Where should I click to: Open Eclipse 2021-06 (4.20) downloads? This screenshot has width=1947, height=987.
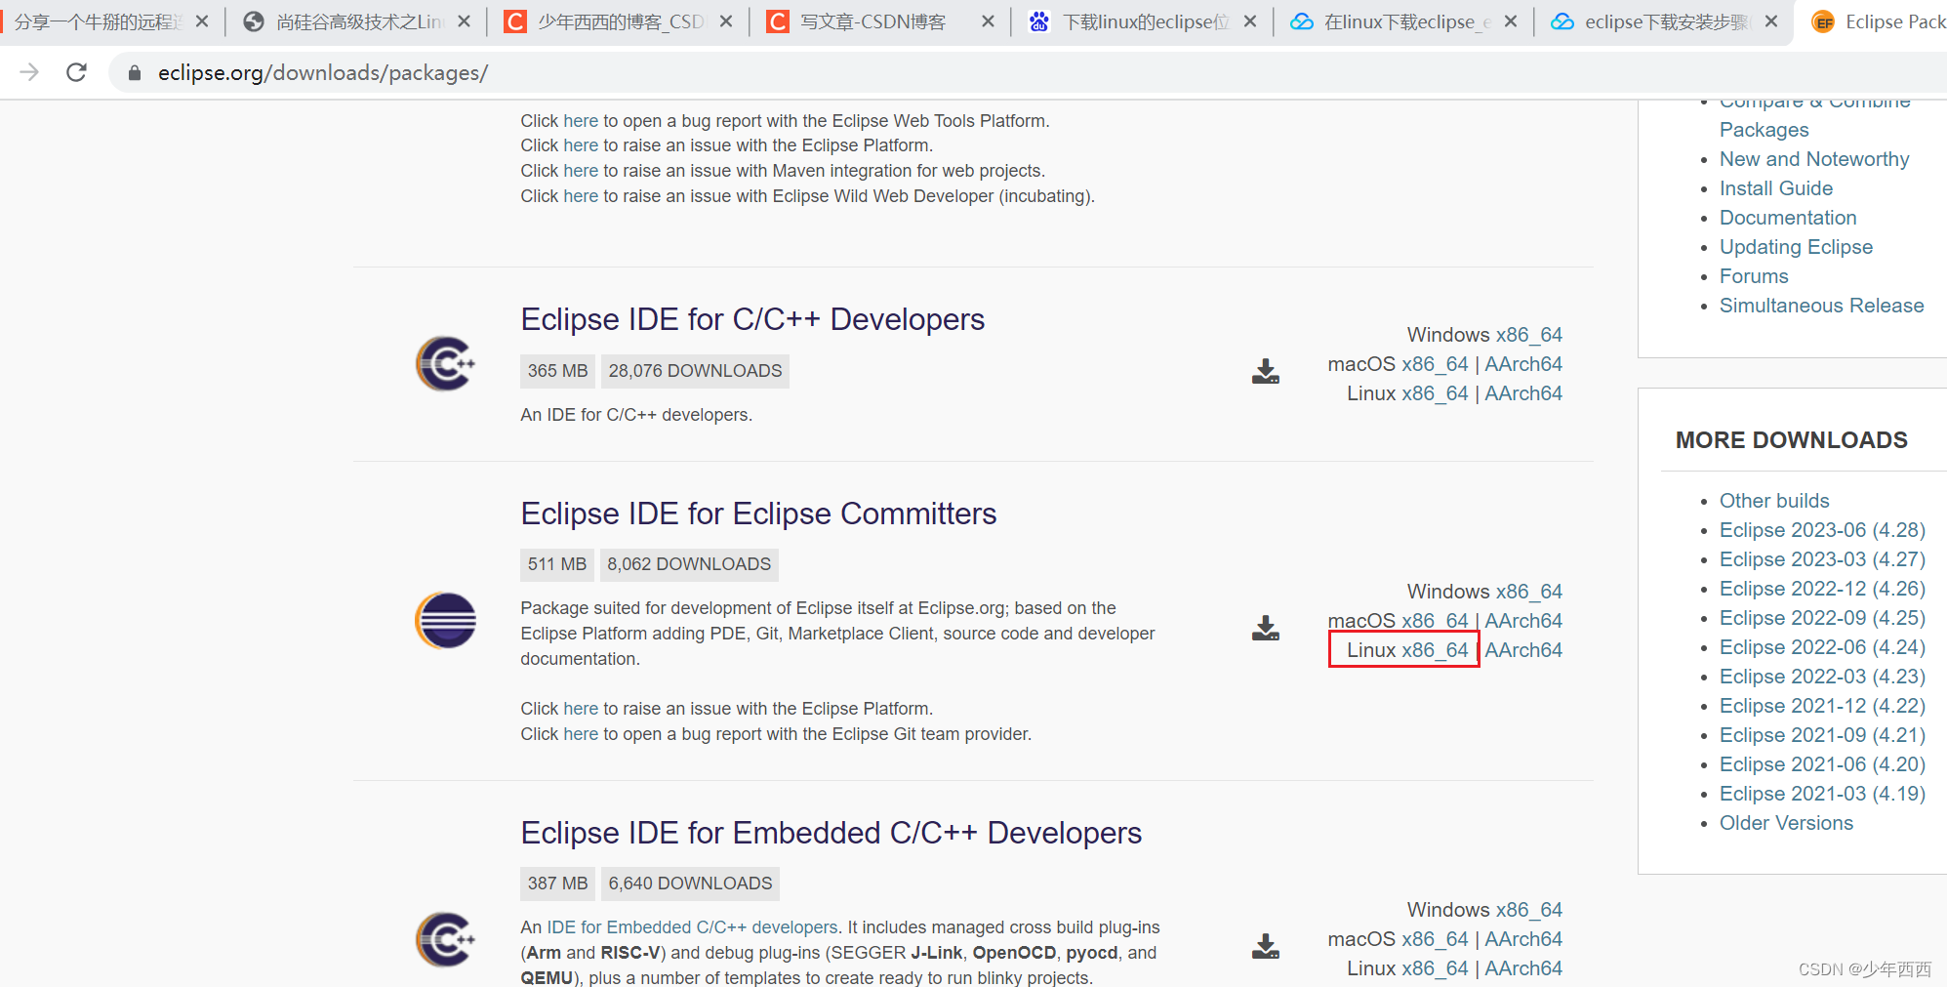pyautogui.click(x=1822, y=764)
